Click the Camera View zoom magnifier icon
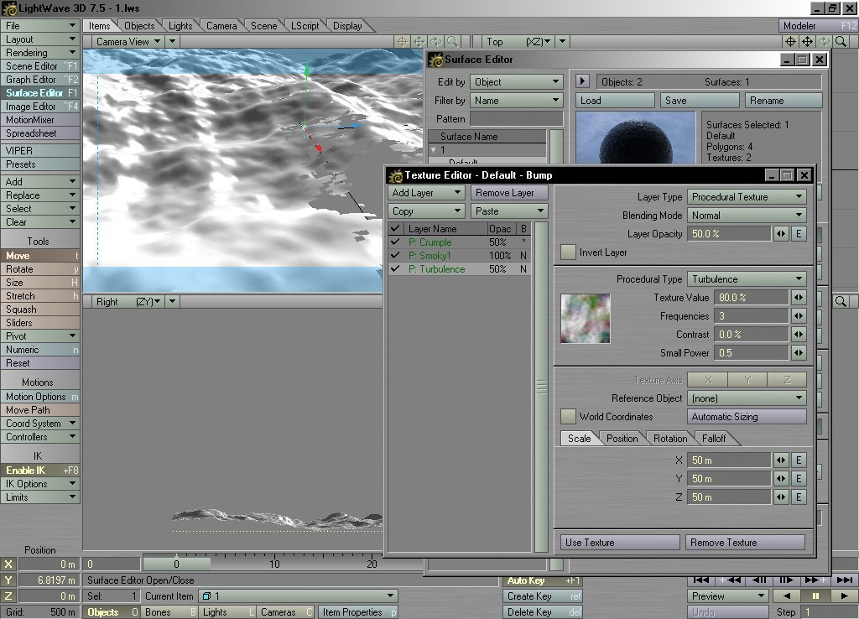The width and height of the screenshot is (859, 619). (452, 42)
